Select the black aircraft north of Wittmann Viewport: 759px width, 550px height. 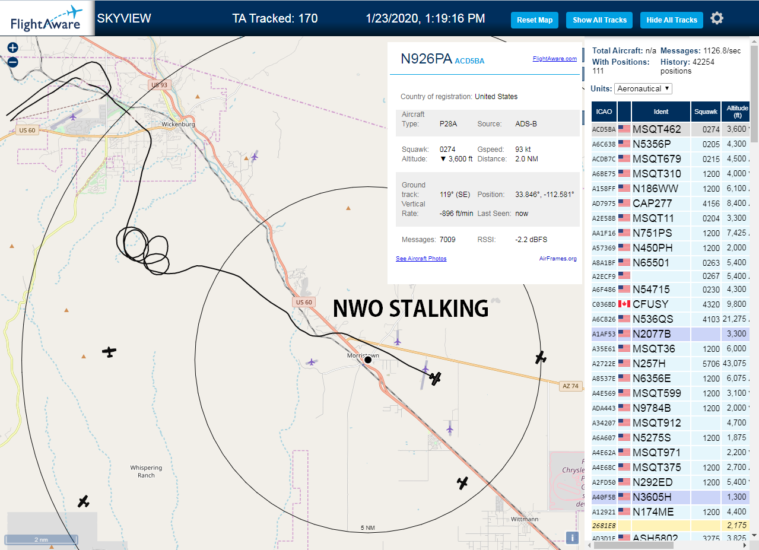(463, 483)
